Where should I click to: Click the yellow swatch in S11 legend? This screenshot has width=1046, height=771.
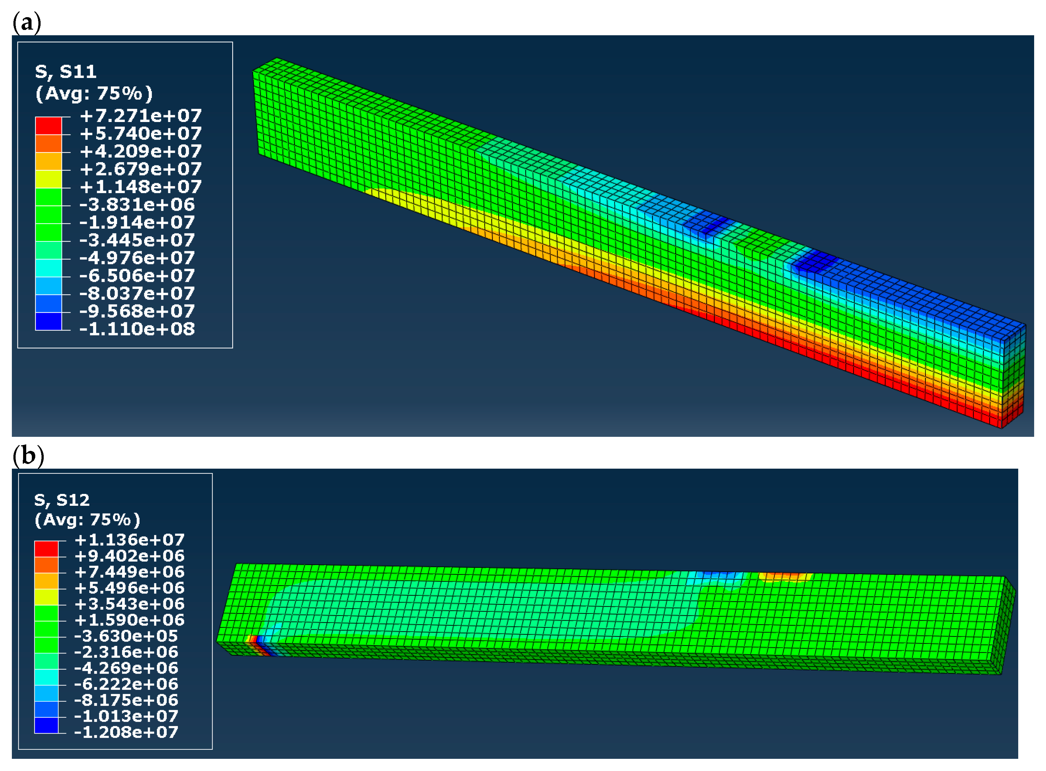point(49,179)
